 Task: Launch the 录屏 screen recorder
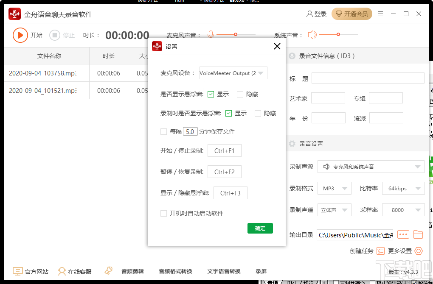point(262,271)
